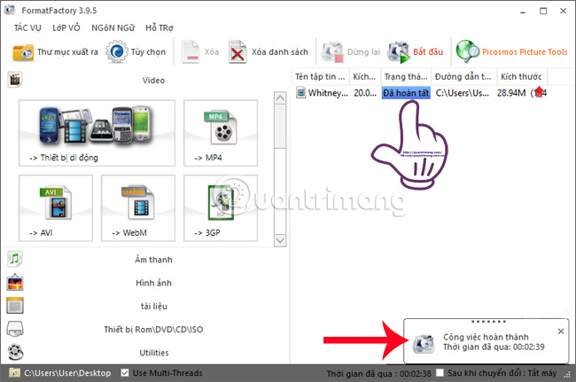This screenshot has height=382, width=576.
Task: Click the tài liệu document icon
Action: point(15,306)
